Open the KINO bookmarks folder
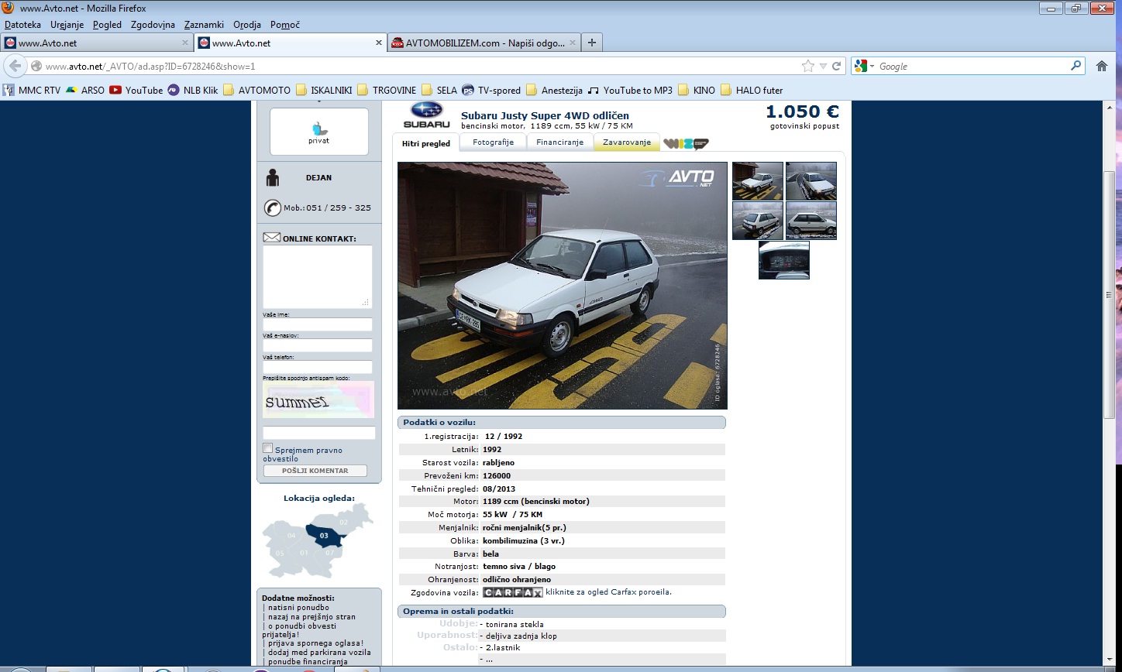 pos(697,90)
